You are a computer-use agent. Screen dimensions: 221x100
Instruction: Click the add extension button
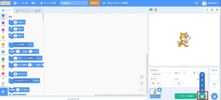[x=3, y=91]
